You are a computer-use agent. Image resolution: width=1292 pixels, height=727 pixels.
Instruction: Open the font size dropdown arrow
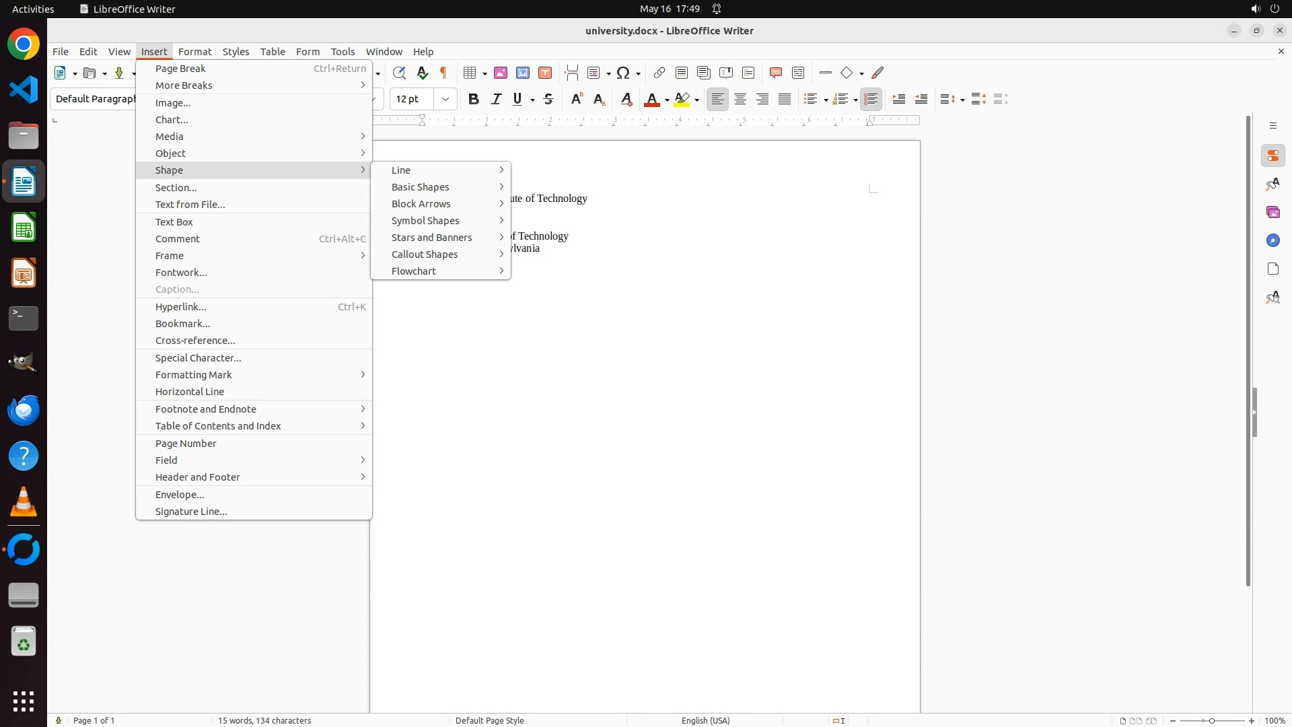445,99
